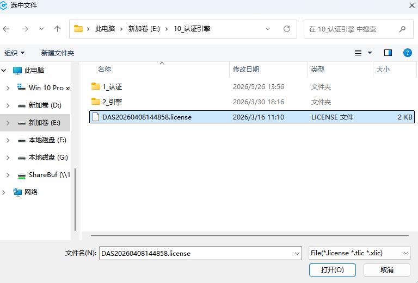418x283 pixels.
Task: Select 新加卷 (E:) in address breadcrumb
Action: (x=144, y=29)
